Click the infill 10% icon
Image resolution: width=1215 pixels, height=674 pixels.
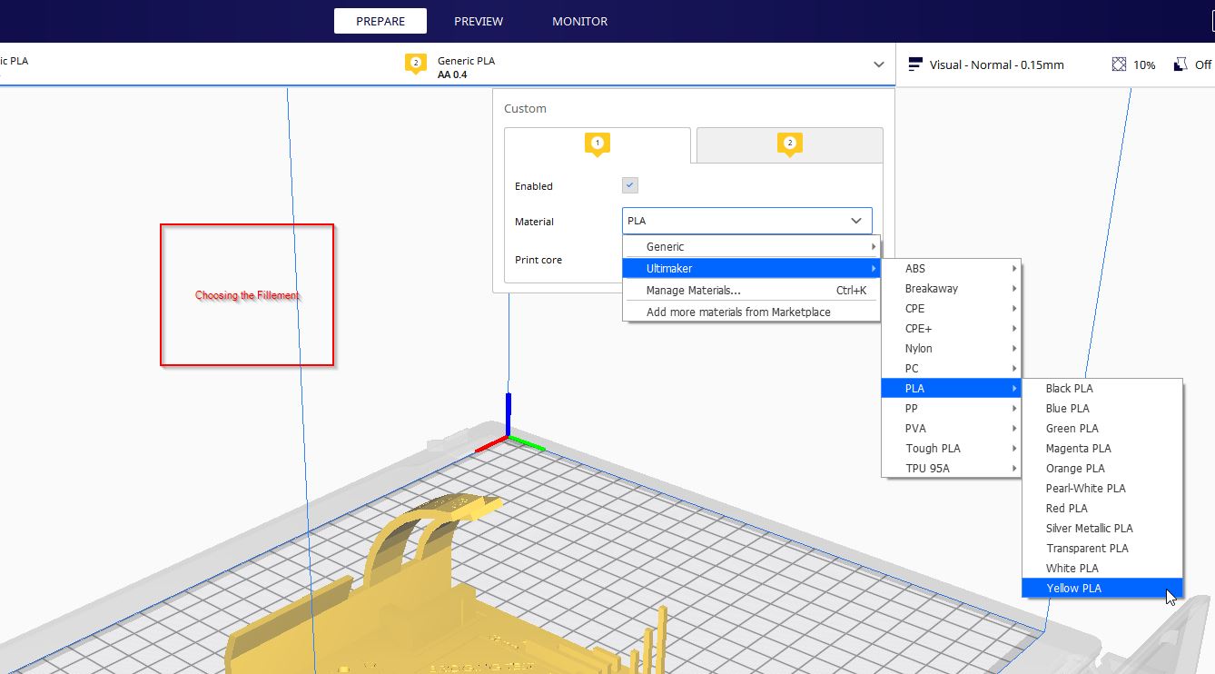click(x=1120, y=64)
